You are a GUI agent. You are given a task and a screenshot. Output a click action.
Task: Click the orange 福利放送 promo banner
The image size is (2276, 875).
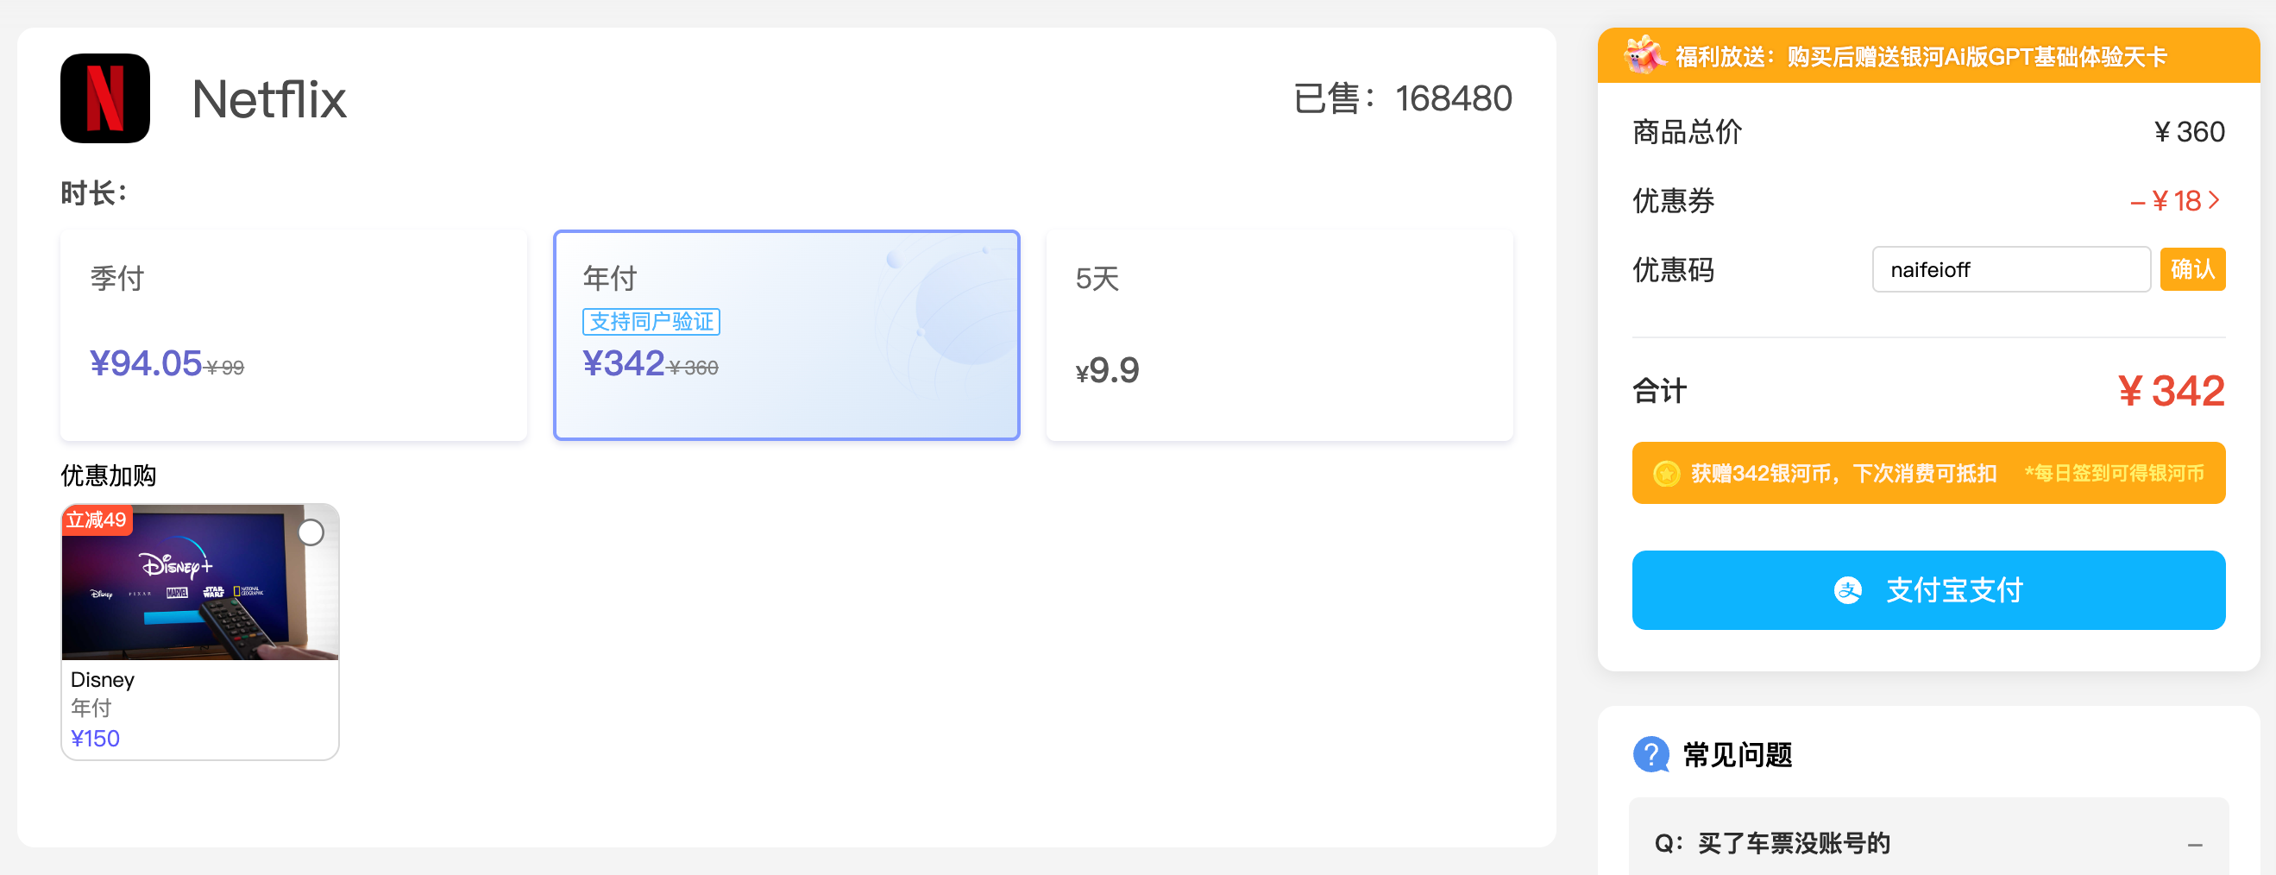tap(1926, 56)
